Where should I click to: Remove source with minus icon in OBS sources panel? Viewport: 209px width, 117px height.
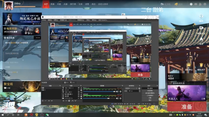click(x=66, y=101)
